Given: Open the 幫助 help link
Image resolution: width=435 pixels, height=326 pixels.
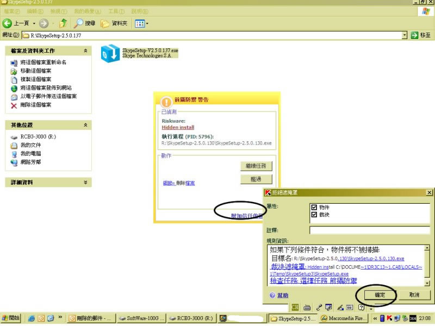Looking at the screenshot, I should coord(282,296).
